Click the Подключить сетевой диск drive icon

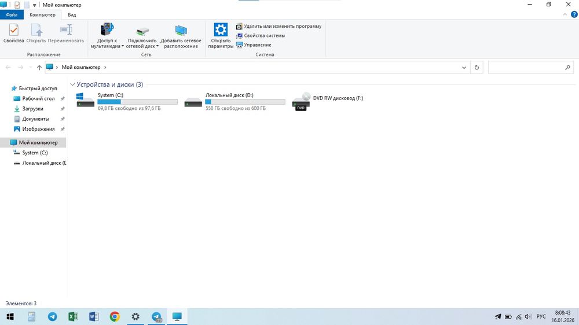(142, 30)
